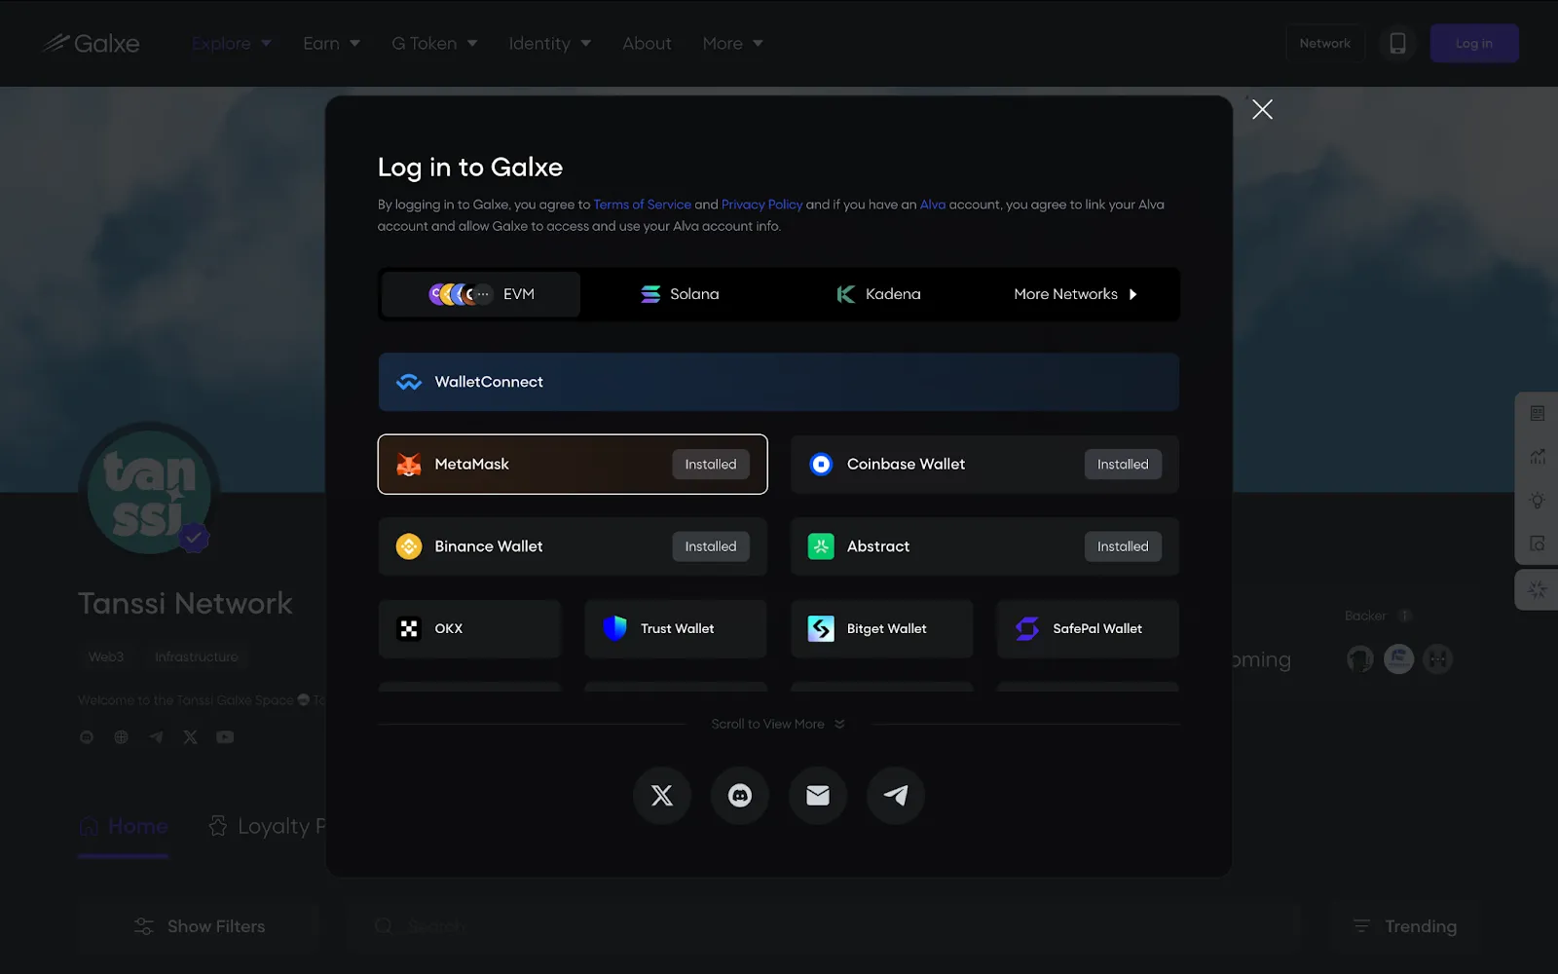Switch to the Solana network tab
1558x974 pixels.
(x=680, y=294)
